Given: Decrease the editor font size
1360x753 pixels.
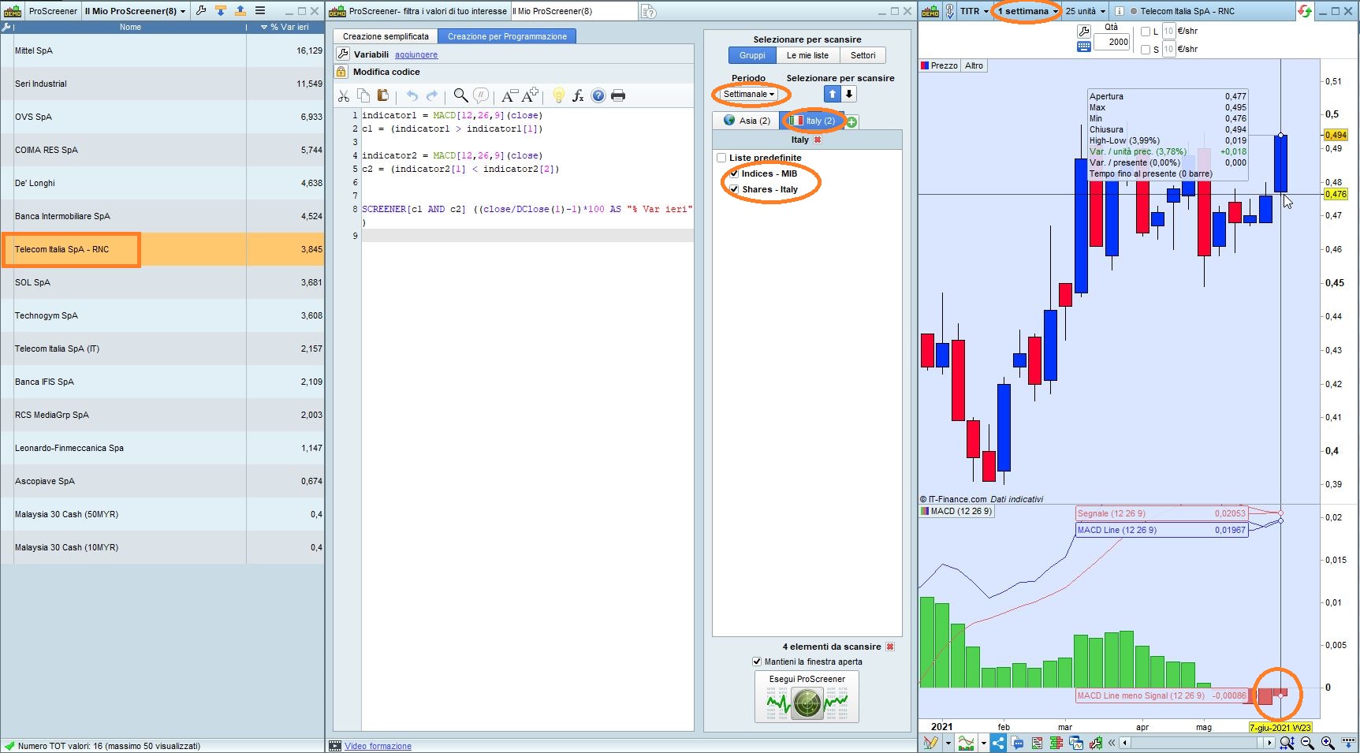Looking at the screenshot, I should point(509,95).
